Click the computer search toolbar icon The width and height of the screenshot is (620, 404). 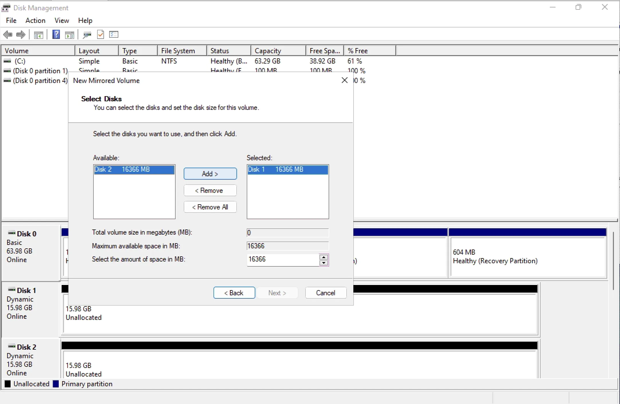click(x=87, y=34)
